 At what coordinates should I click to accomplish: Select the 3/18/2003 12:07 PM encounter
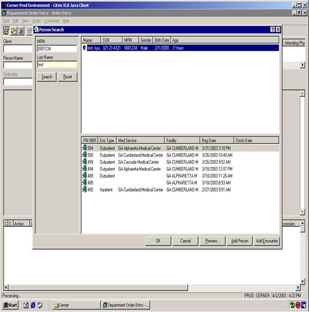[x=180, y=169]
